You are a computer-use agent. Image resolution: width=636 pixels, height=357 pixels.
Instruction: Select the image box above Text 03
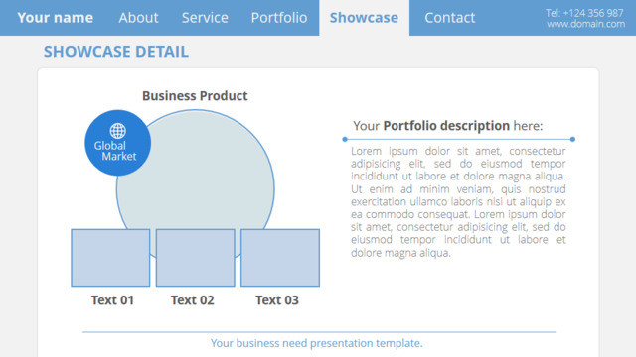[280, 258]
